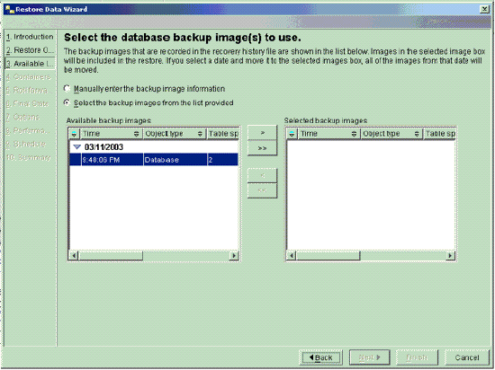Screen dimensions: 495x370
Task: Move all images right with >> button
Action: (262, 148)
